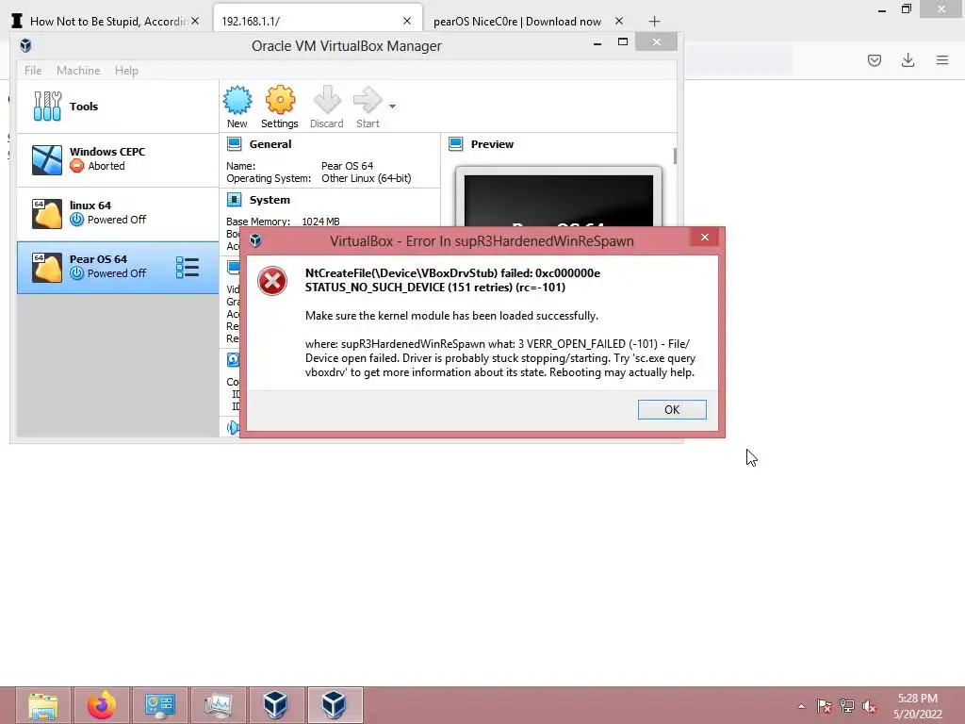Screen dimensions: 965x724
Task: Close the How Not to Be Stupid tab
Action: [x=194, y=21]
